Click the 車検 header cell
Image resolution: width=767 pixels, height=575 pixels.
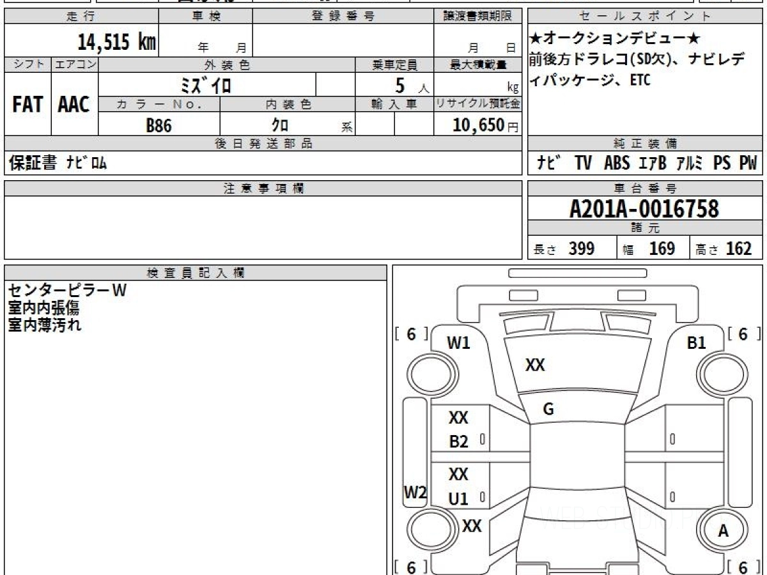point(206,17)
